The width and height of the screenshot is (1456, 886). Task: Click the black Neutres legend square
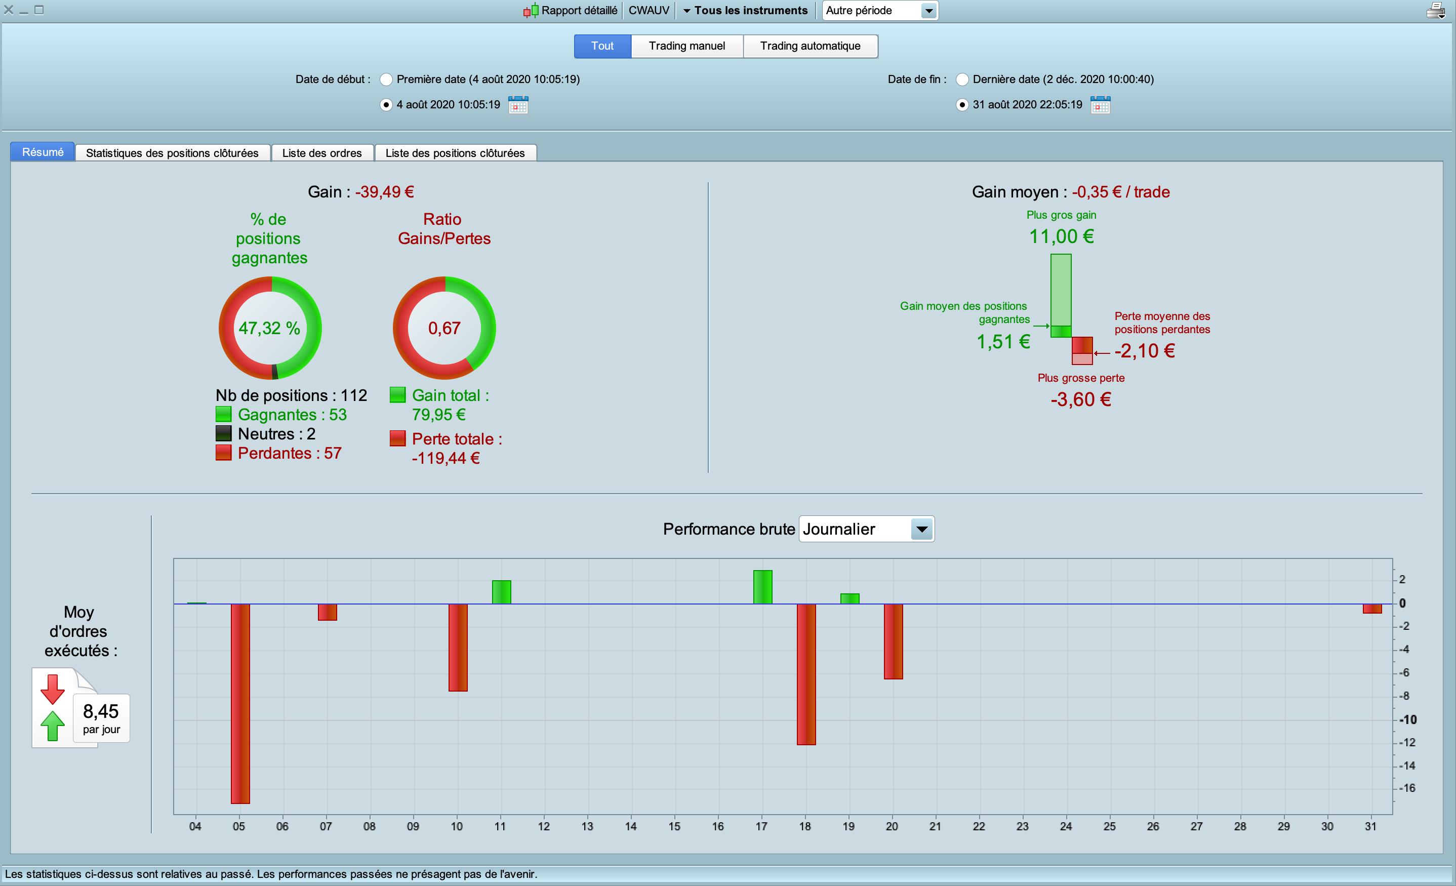pos(223,434)
